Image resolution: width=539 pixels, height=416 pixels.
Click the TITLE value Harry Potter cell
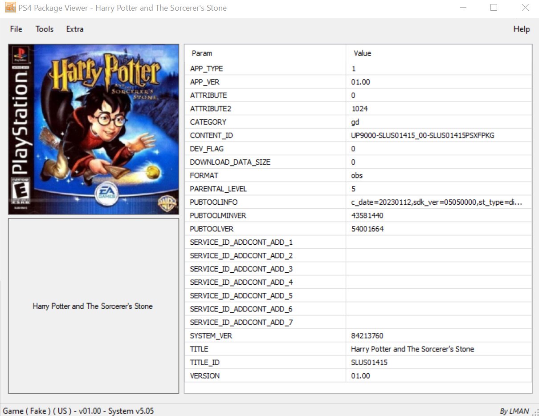coord(412,349)
